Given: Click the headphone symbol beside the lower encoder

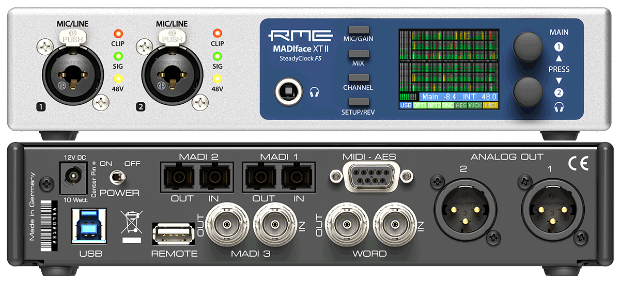Looking at the screenshot, I should (559, 106).
